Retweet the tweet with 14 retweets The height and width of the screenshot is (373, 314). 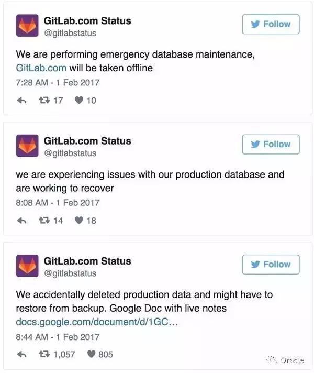pos(44,221)
